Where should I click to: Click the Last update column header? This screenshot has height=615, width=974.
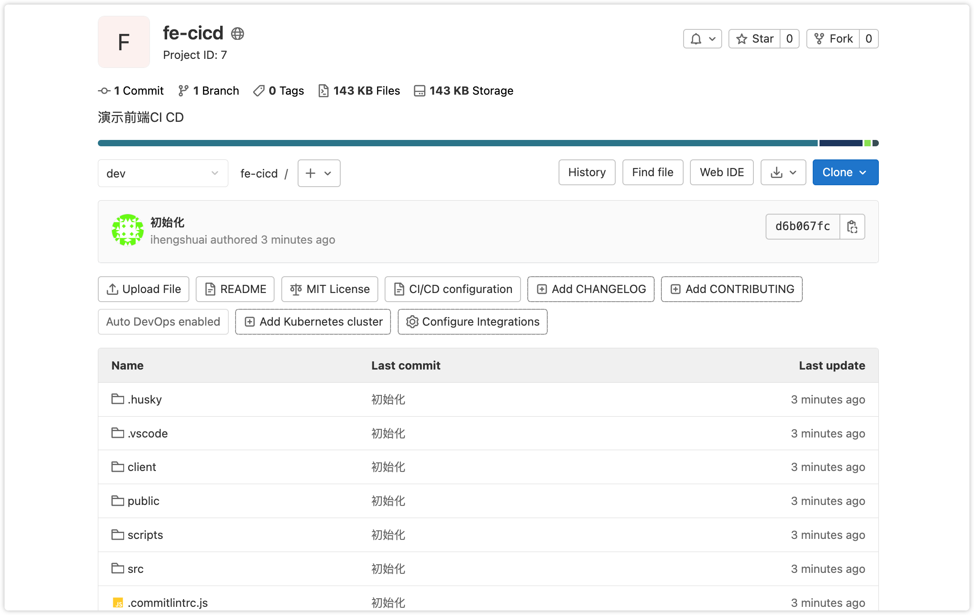[832, 365]
